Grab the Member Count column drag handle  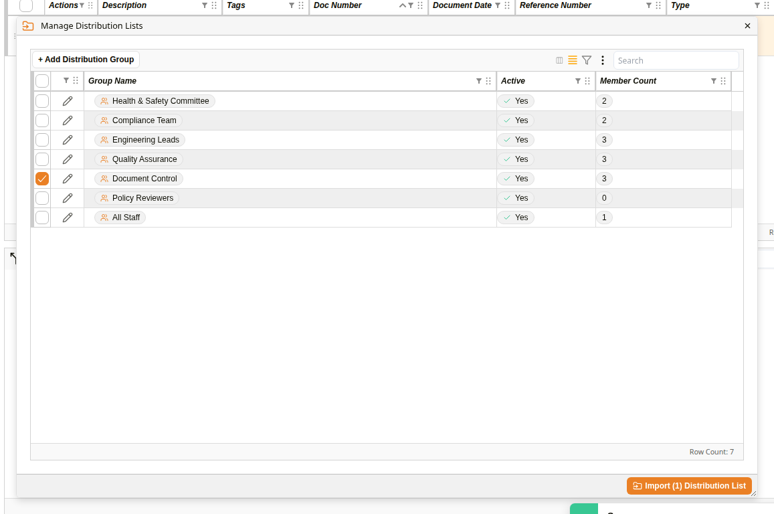tap(723, 81)
